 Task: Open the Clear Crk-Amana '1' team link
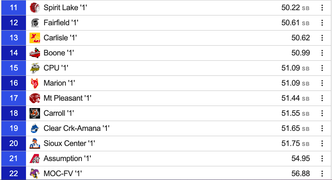point(77,128)
